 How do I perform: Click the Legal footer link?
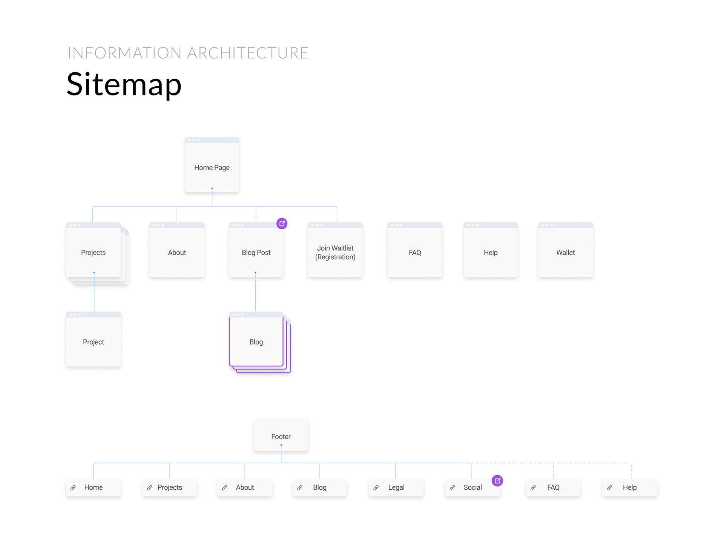click(396, 487)
